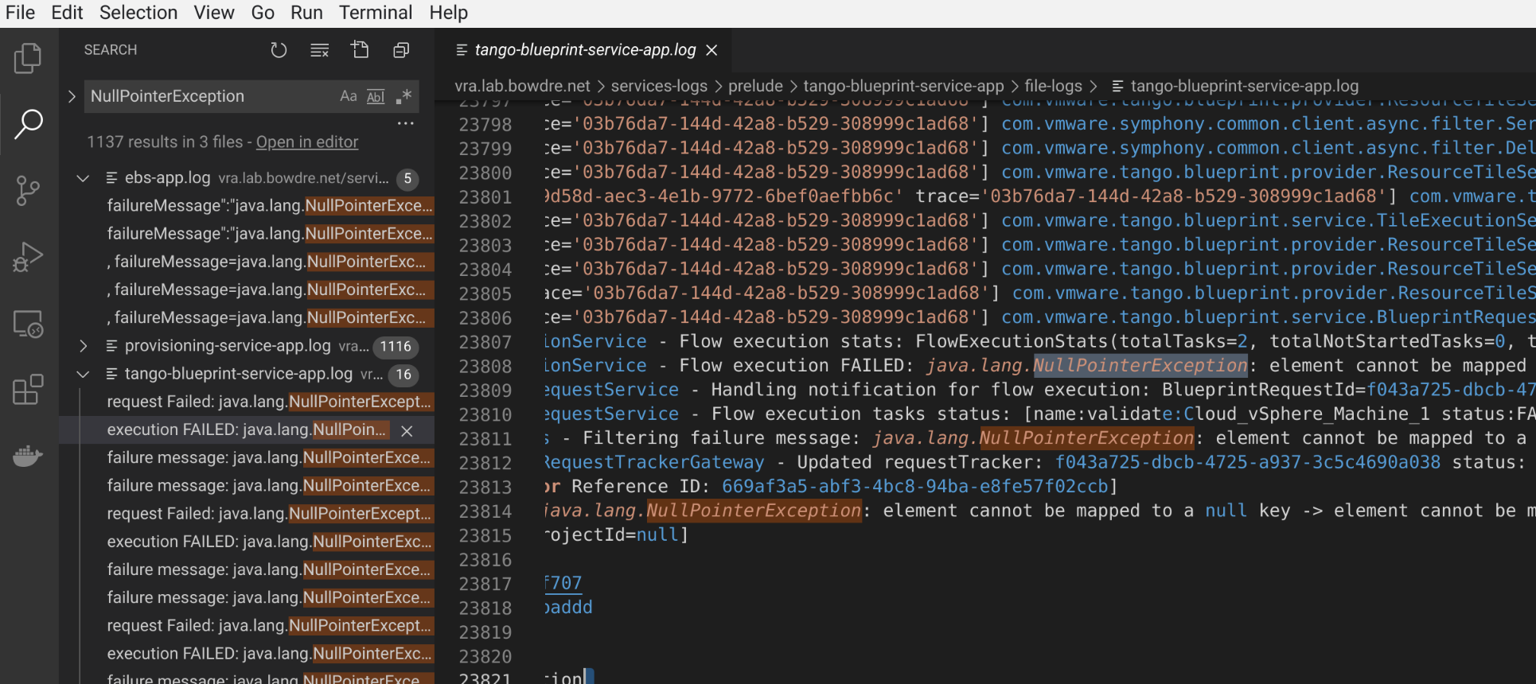Open the Run and Debug view
This screenshot has width=1536, height=684.
(x=29, y=257)
